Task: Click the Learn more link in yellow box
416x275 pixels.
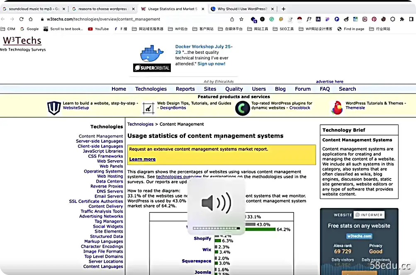Action: (x=142, y=159)
